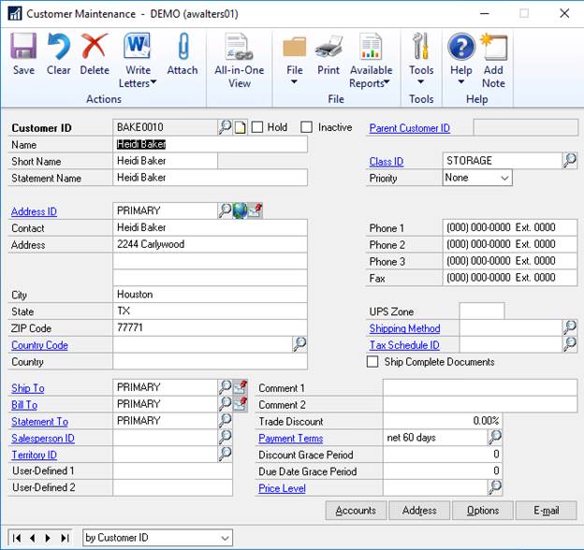This screenshot has height=550, width=584.
Task: Check the Inactive checkbox
Action: point(306,127)
